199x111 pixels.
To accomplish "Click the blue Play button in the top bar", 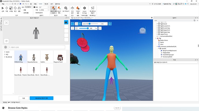I will point(20,4).
